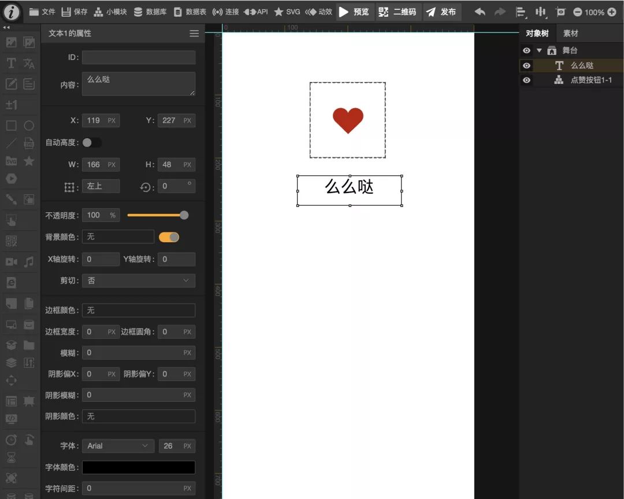The image size is (624, 499).
Task: Select the ellipse shape tool
Action: tap(29, 125)
